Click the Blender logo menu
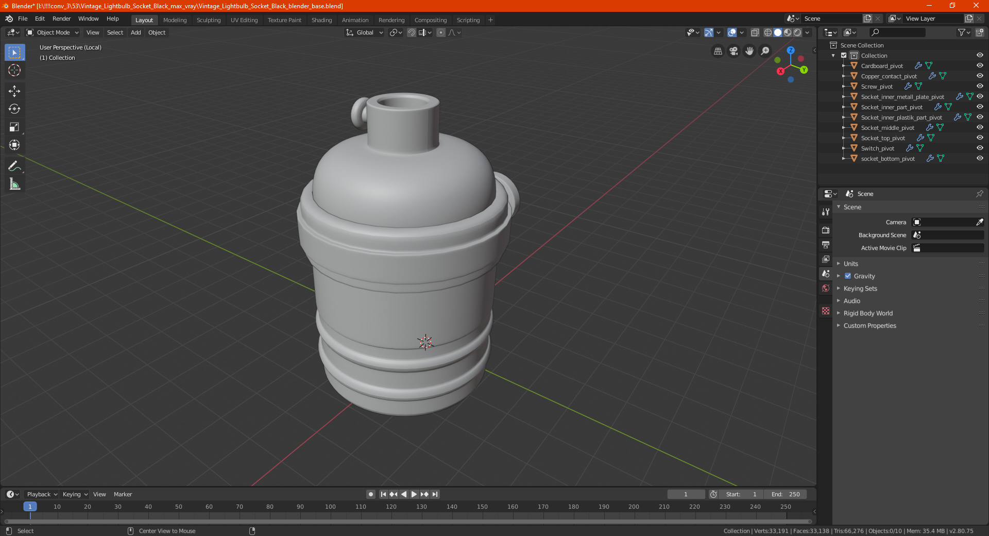 [9, 19]
